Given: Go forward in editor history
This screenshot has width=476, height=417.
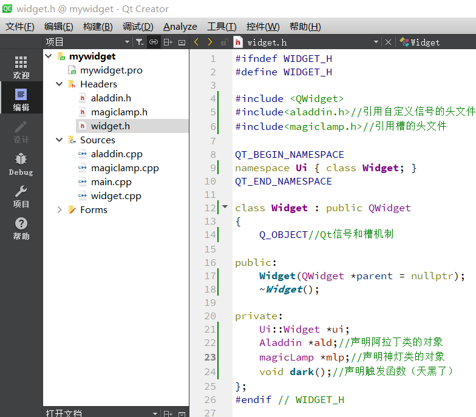Looking at the screenshot, I should click(210, 42).
